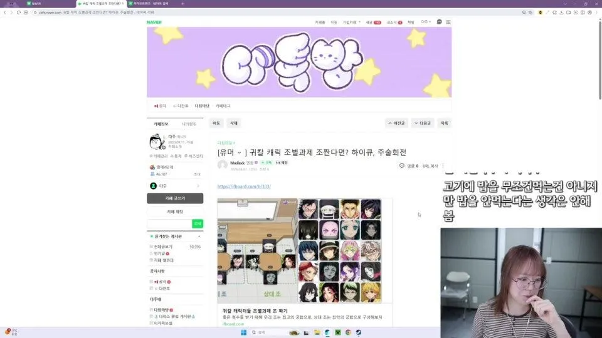
Task: Open the ifboard.com/b/103 link
Action: click(244, 187)
